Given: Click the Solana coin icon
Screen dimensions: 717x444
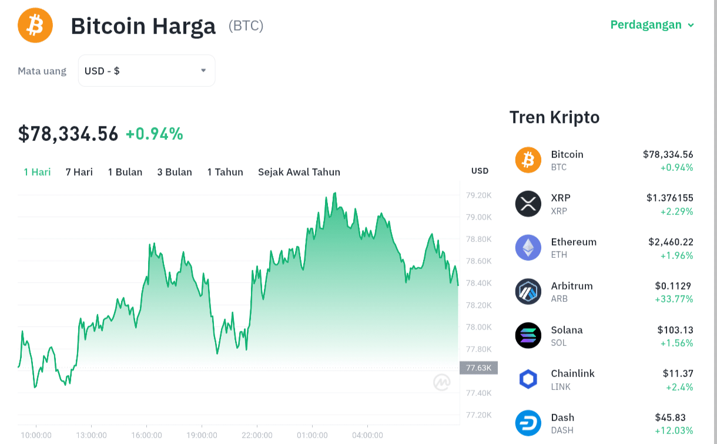Looking at the screenshot, I should pos(528,335).
